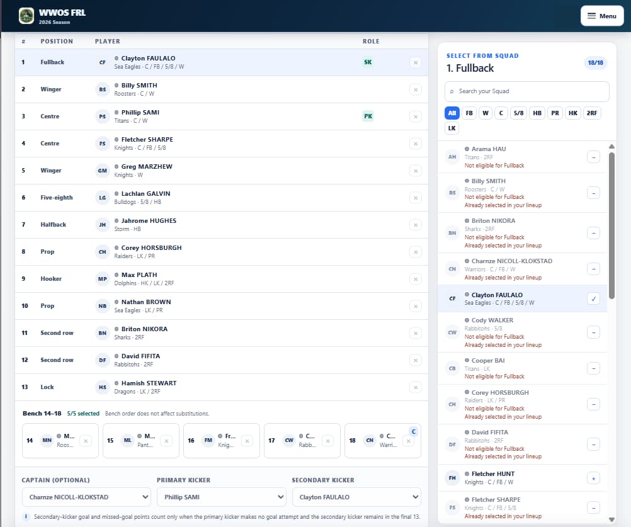Open Primary Kicker dropdown showing Phillip SAMI
This screenshot has height=527, width=631.
(221, 497)
